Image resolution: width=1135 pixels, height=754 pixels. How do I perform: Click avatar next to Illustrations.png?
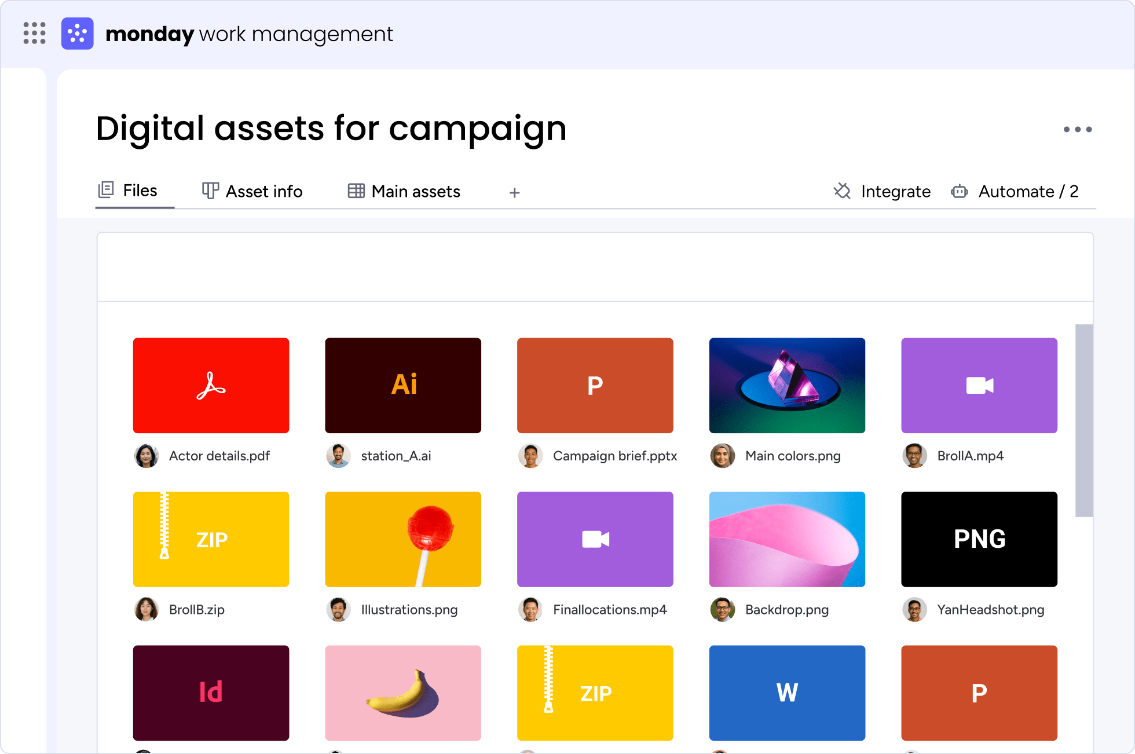coord(338,609)
